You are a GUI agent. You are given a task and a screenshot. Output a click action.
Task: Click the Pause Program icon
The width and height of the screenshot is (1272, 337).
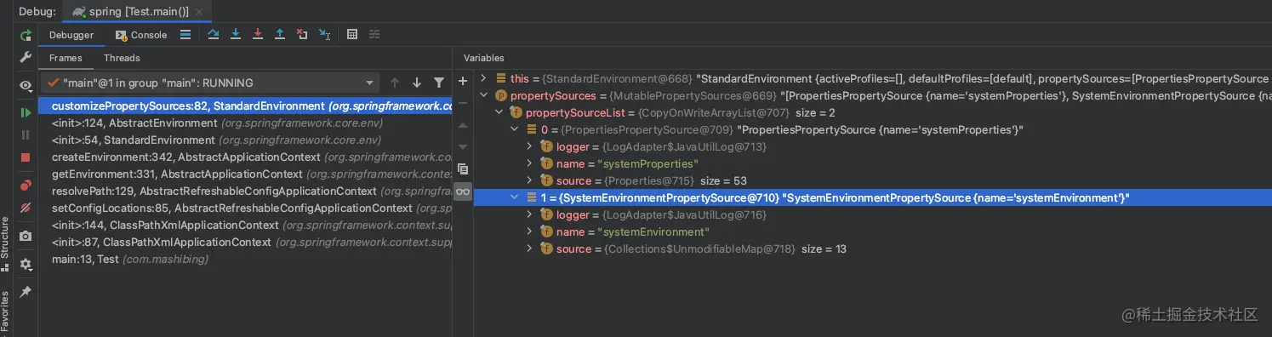pyautogui.click(x=26, y=134)
